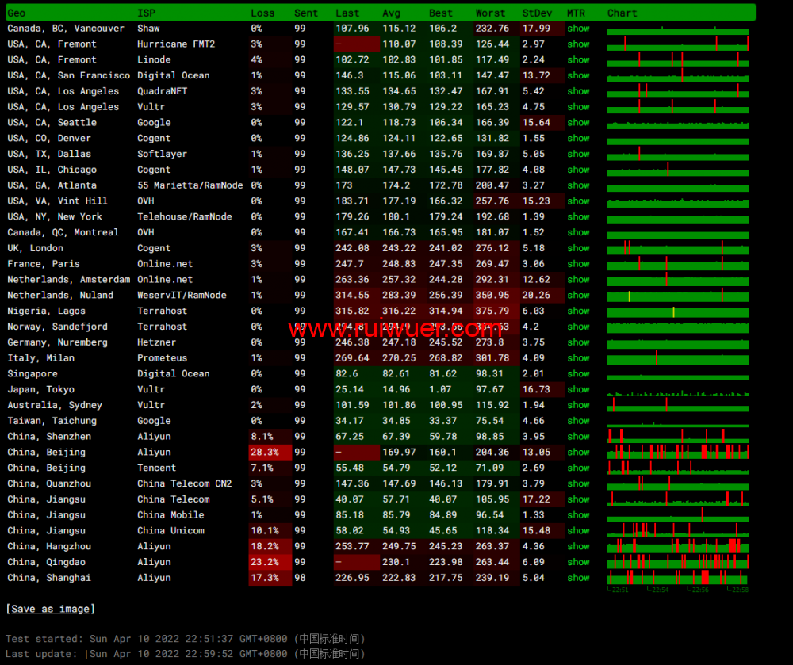The image size is (793, 665).
Task: Click the Geo column header
Action: (x=16, y=13)
